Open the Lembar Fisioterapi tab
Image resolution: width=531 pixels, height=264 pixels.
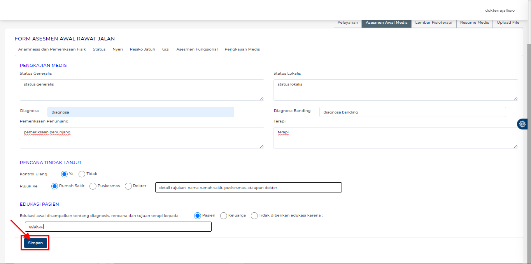point(433,23)
